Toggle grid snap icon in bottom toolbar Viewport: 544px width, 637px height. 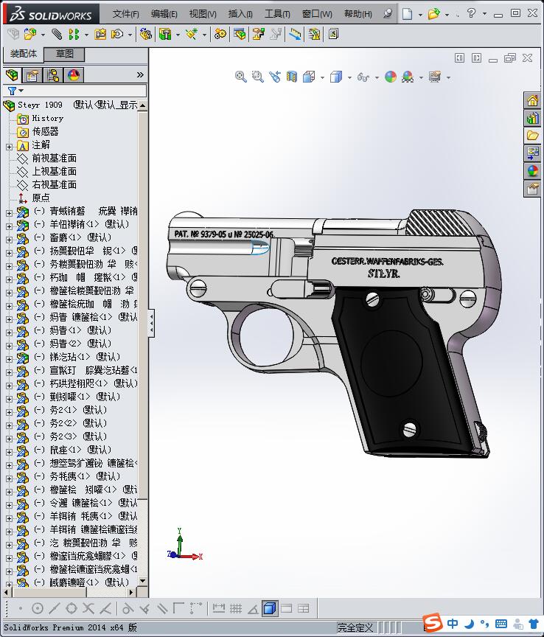click(236, 608)
